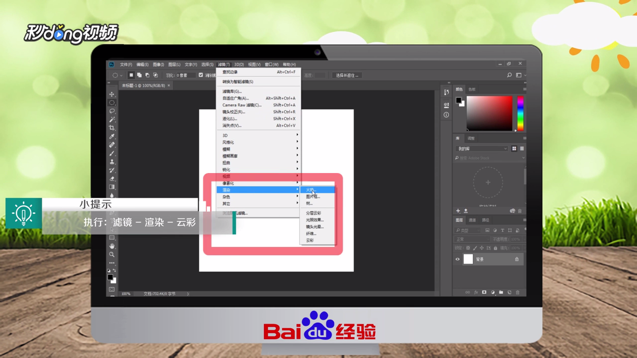Click Add to Selection mode button
This screenshot has width=637, height=358.
139,75
